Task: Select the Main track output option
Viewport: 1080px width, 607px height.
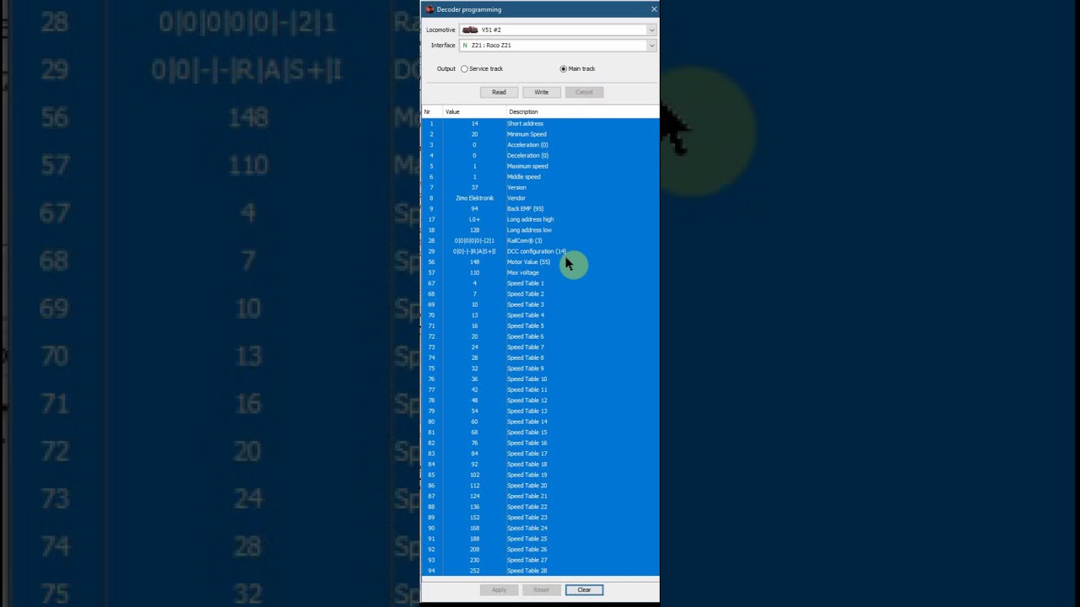Action: tap(578, 69)
